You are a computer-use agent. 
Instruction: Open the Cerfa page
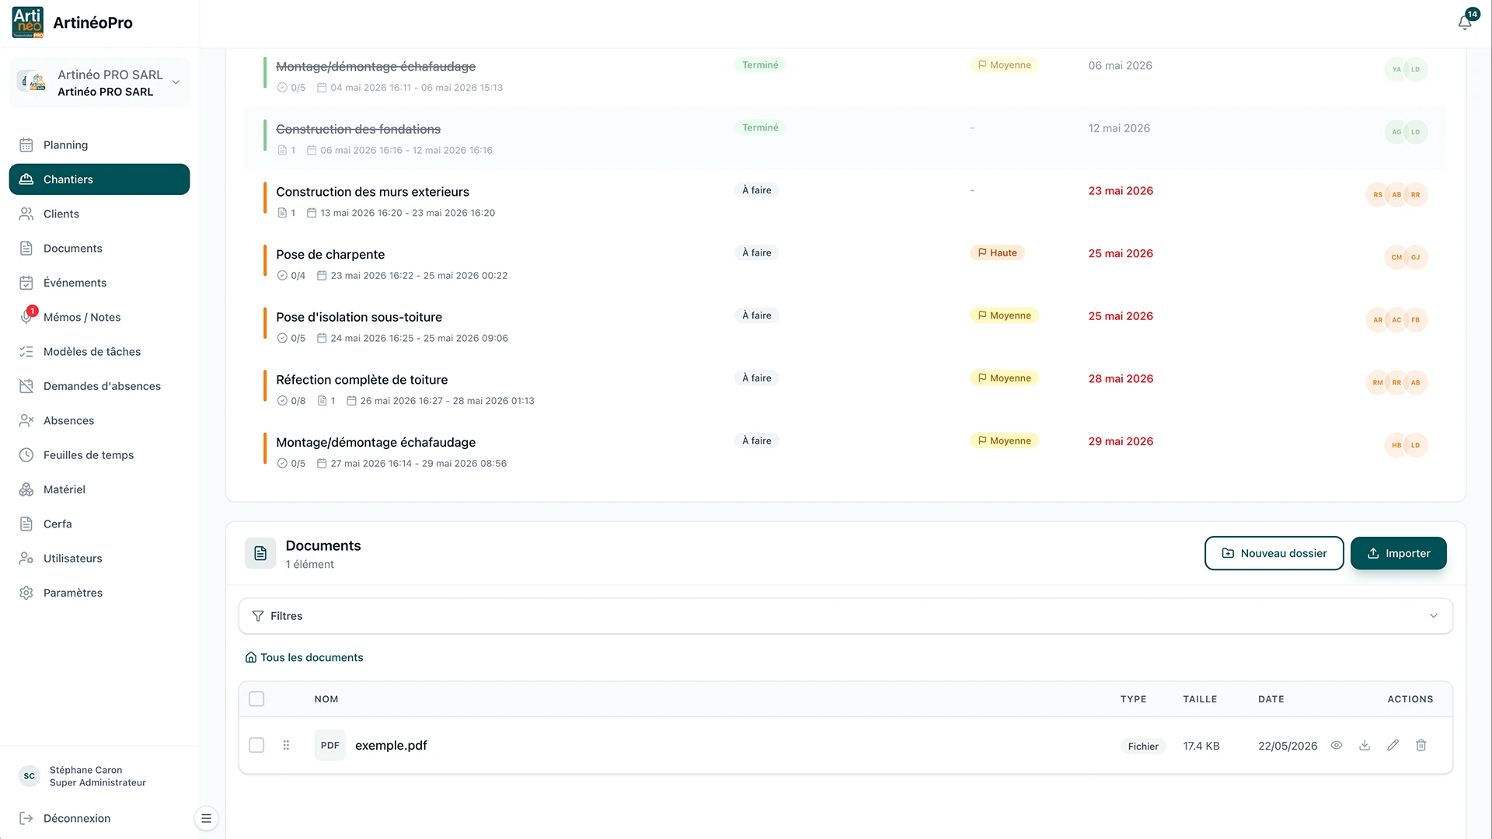99,524
